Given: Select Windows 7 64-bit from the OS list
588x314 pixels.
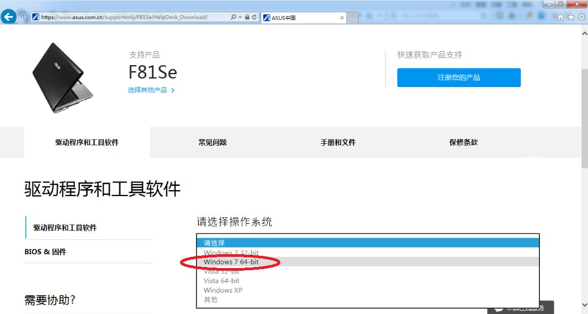Looking at the screenshot, I should click(x=232, y=262).
